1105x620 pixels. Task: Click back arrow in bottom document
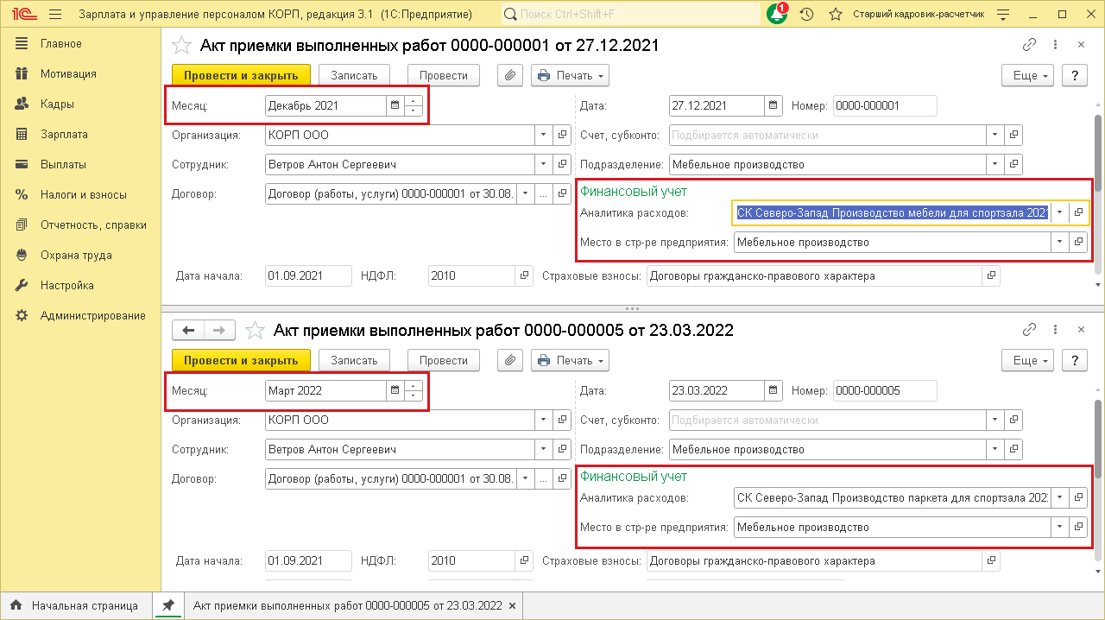[x=188, y=330]
